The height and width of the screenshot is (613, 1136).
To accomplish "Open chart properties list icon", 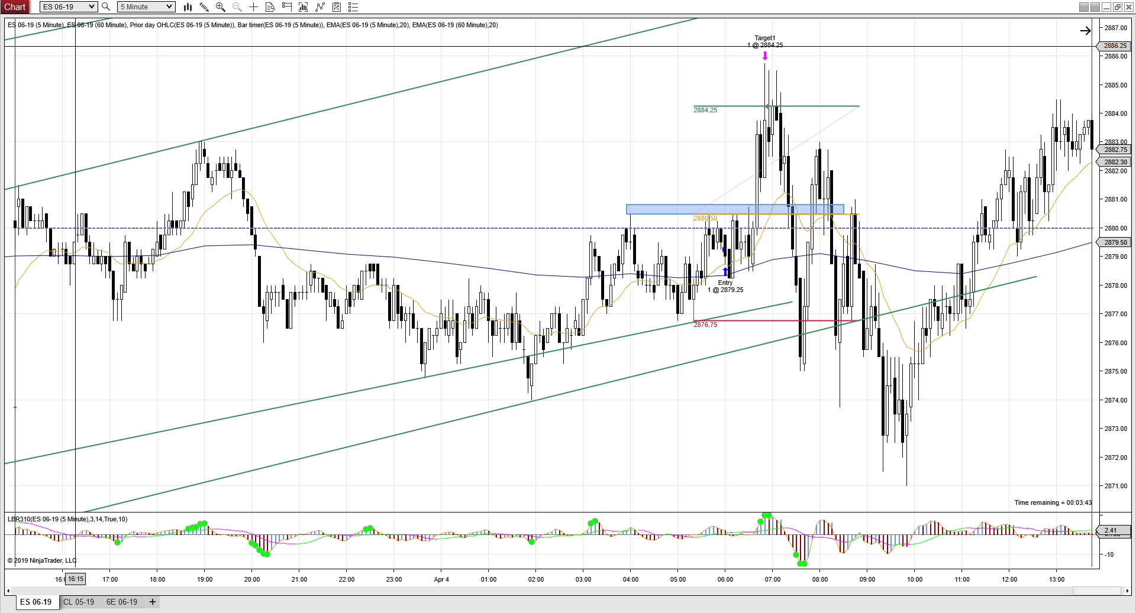I will tap(353, 7).
